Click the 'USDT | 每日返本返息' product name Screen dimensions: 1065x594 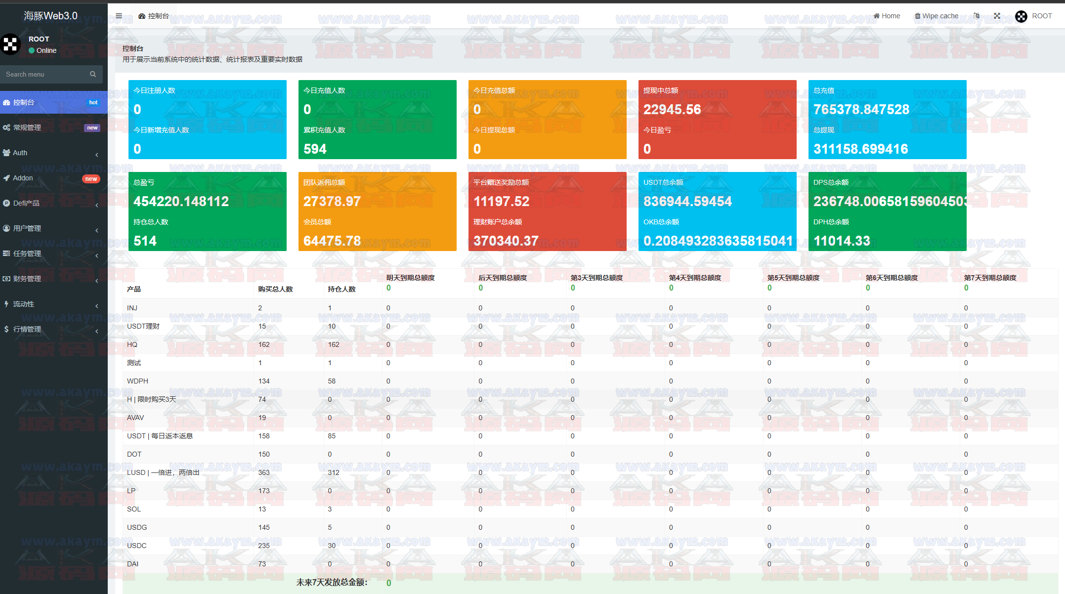click(160, 436)
